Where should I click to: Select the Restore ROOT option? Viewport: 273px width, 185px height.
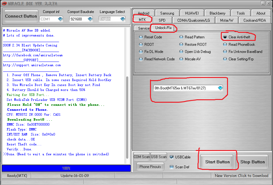[181, 45]
